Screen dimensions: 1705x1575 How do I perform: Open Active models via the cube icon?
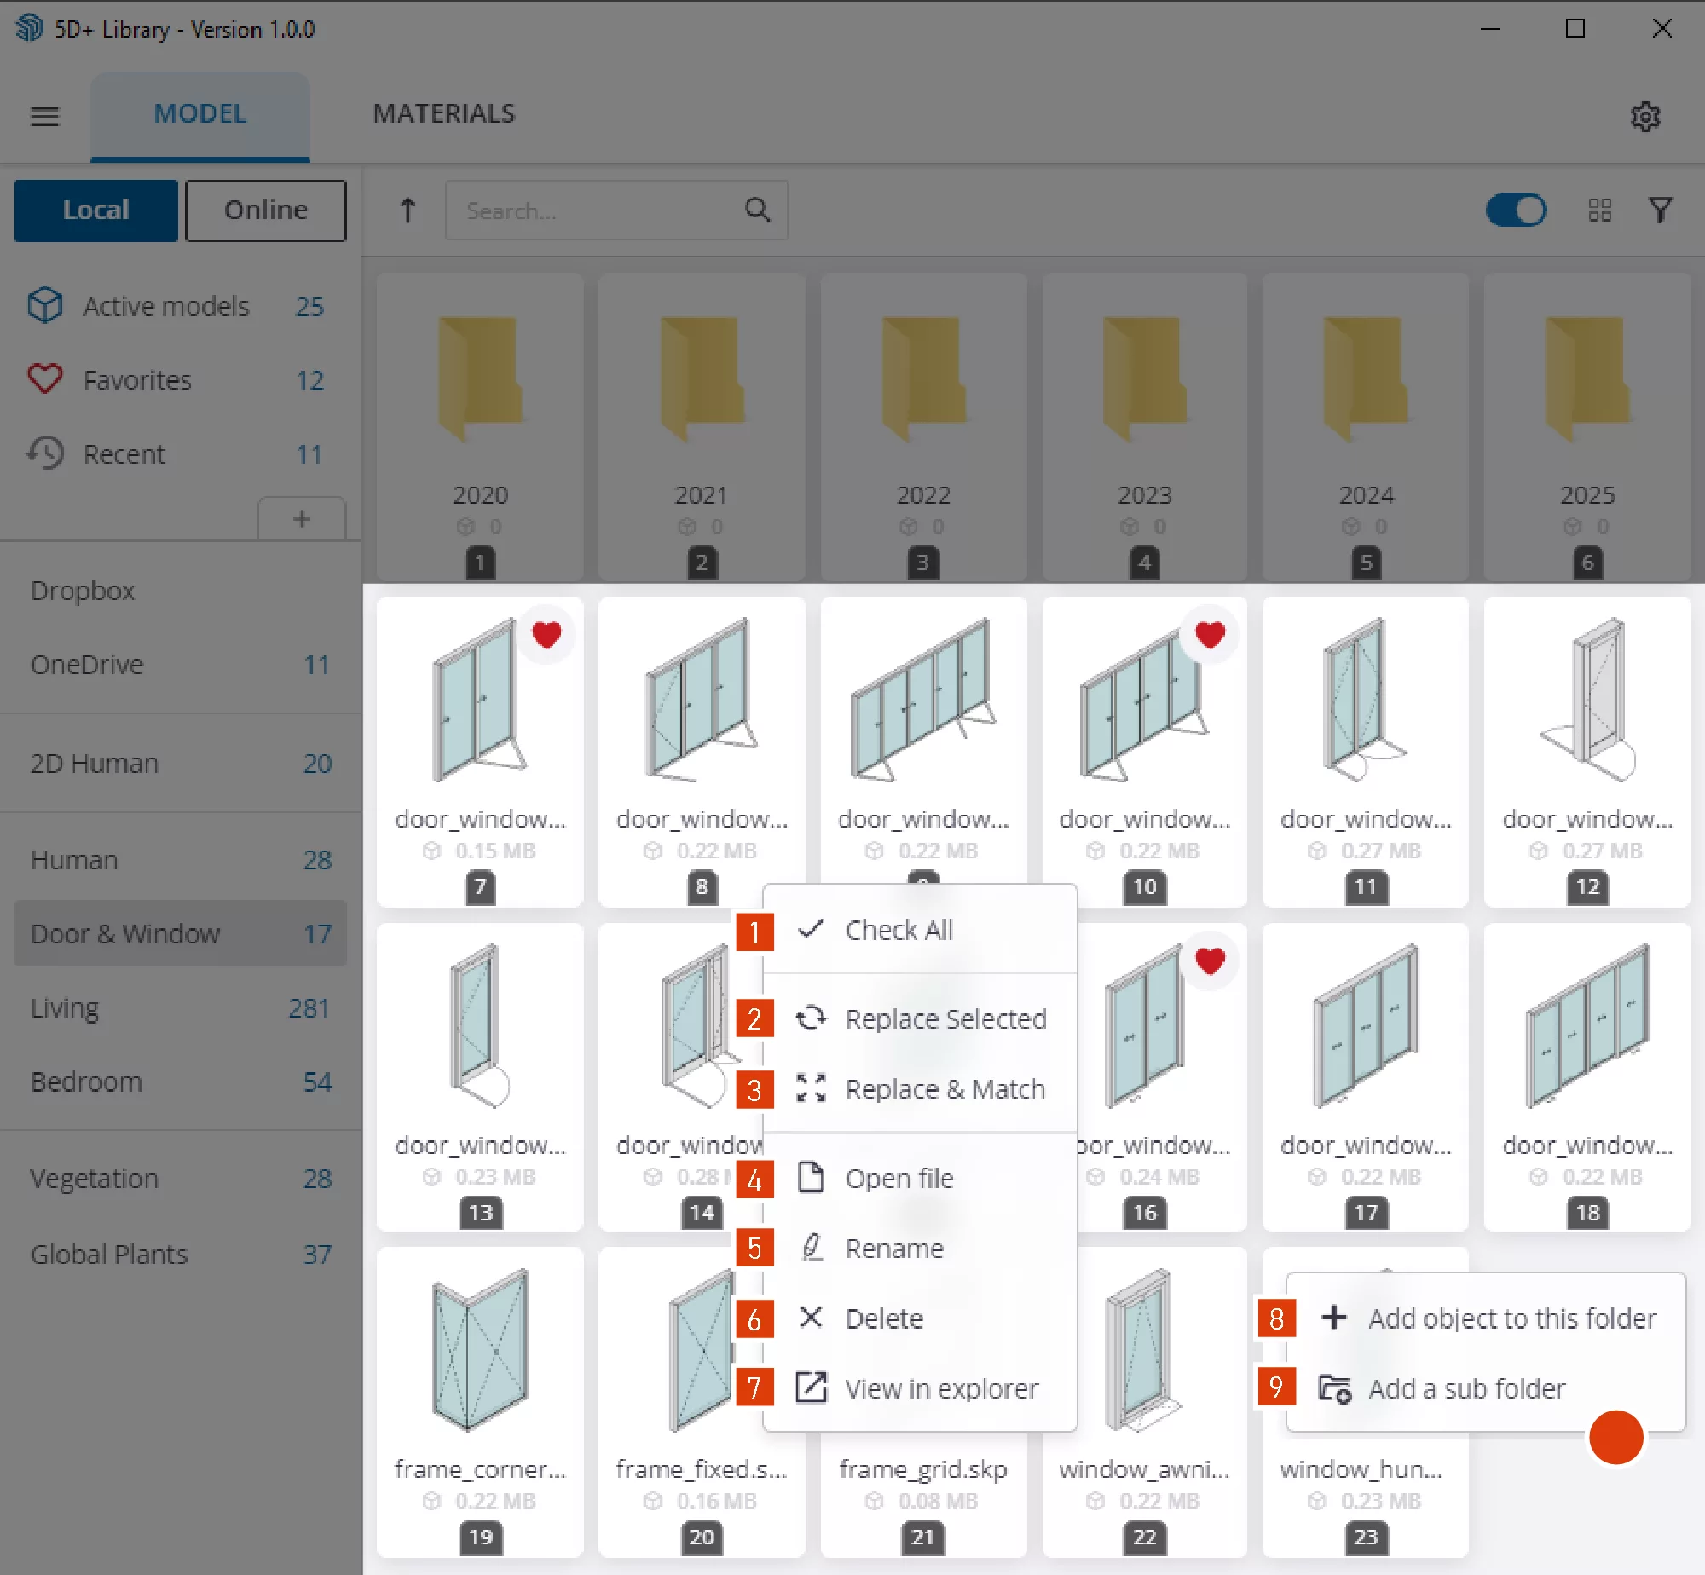click(45, 305)
